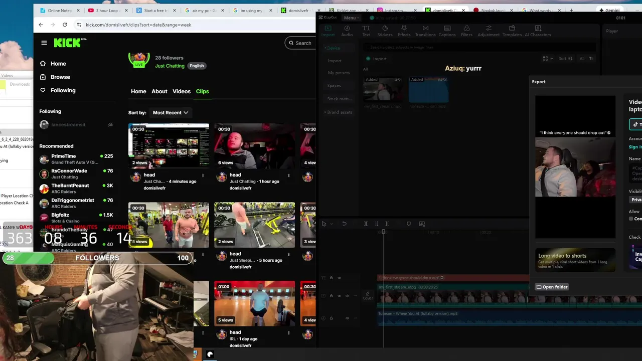Image resolution: width=642 pixels, height=361 pixels.
Task: Click the browser address bar URL
Action: (x=138, y=25)
